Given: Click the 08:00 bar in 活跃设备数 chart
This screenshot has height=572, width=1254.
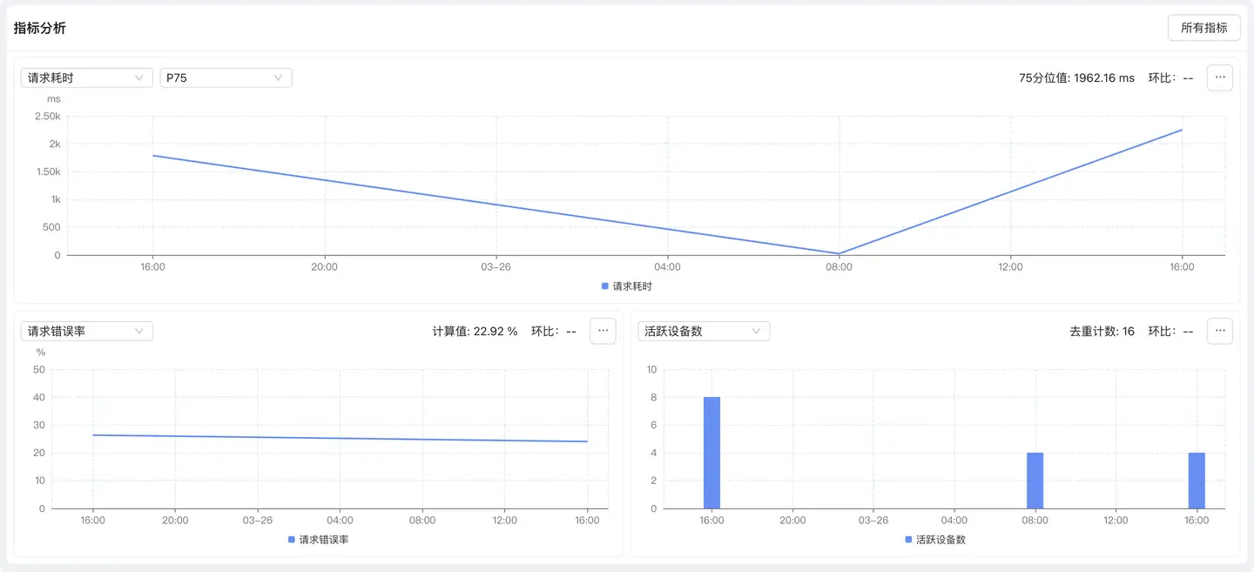Looking at the screenshot, I should tap(1035, 481).
